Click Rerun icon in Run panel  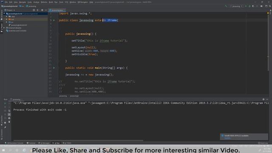pos(5,103)
